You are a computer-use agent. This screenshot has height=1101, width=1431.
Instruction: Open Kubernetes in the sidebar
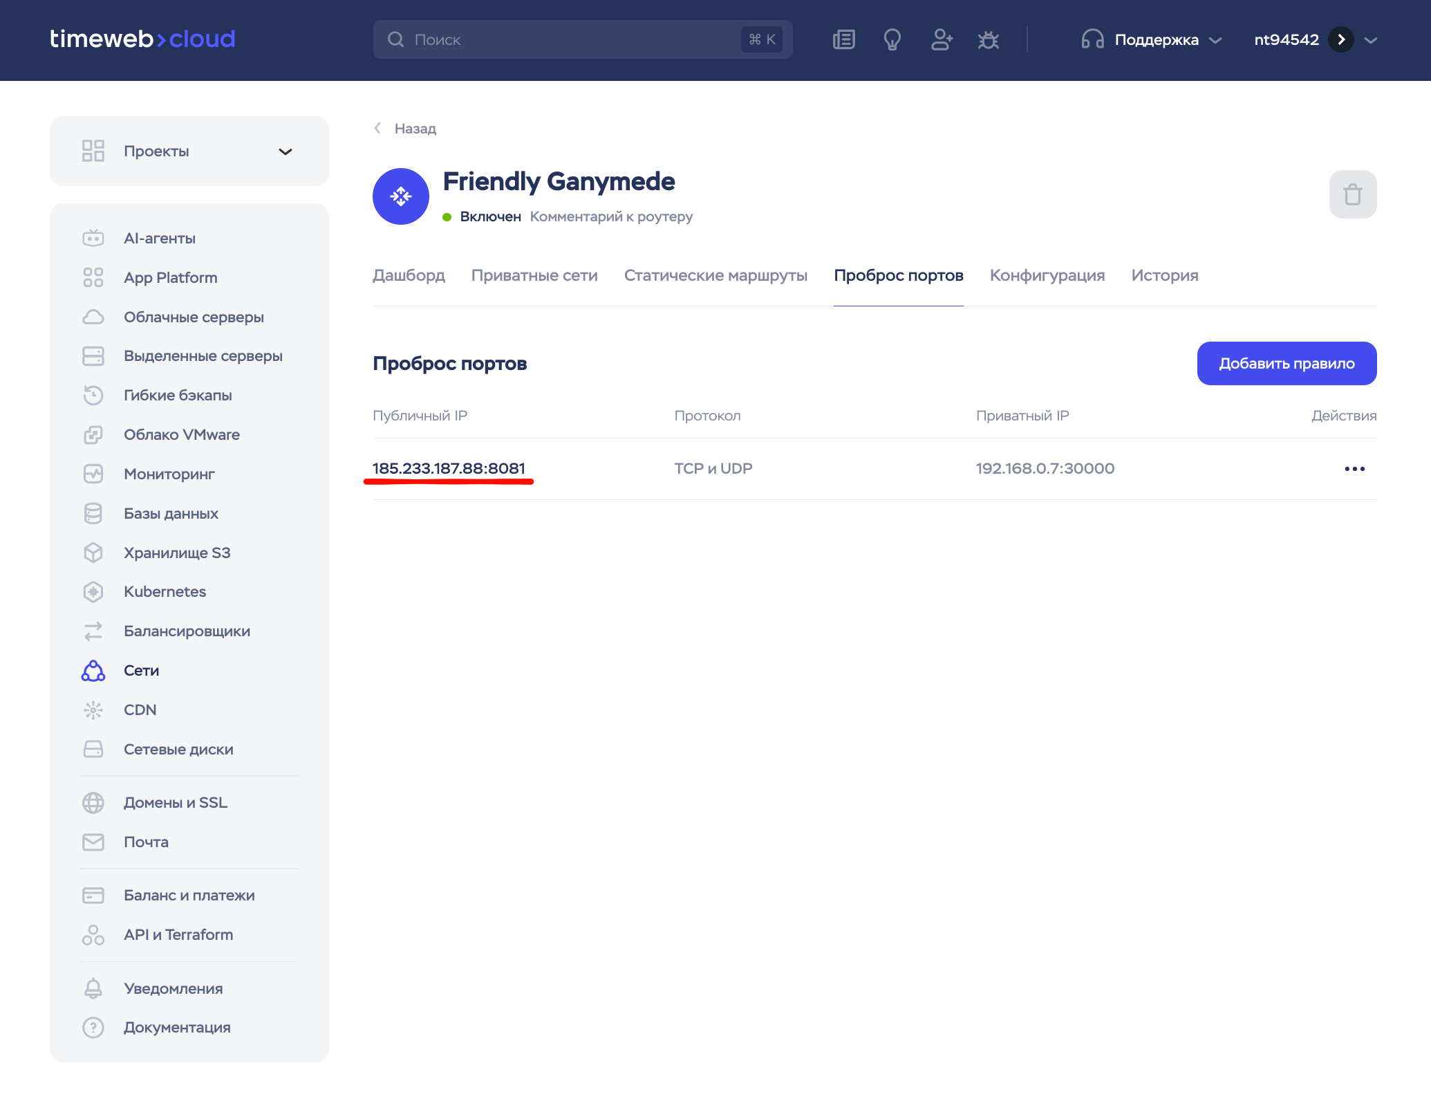click(x=165, y=591)
